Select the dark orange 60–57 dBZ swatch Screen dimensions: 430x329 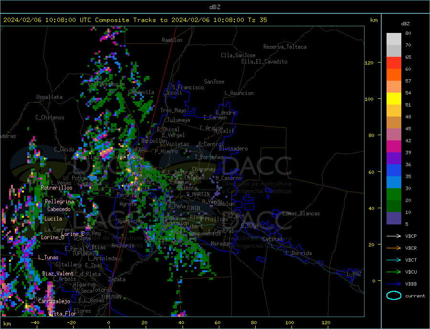click(x=394, y=75)
